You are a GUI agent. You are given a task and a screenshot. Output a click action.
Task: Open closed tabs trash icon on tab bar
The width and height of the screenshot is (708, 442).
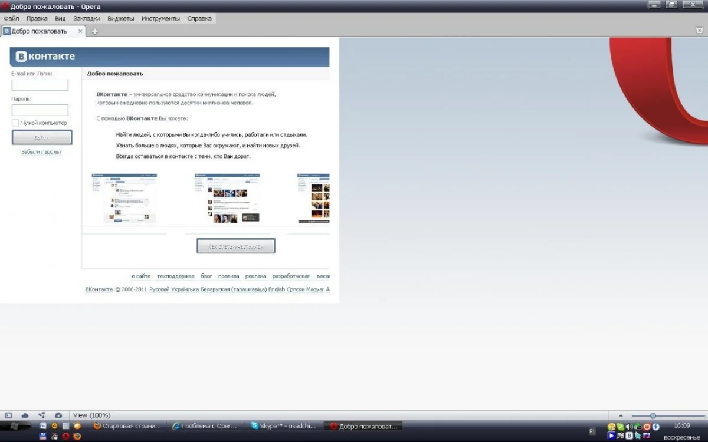click(x=699, y=31)
